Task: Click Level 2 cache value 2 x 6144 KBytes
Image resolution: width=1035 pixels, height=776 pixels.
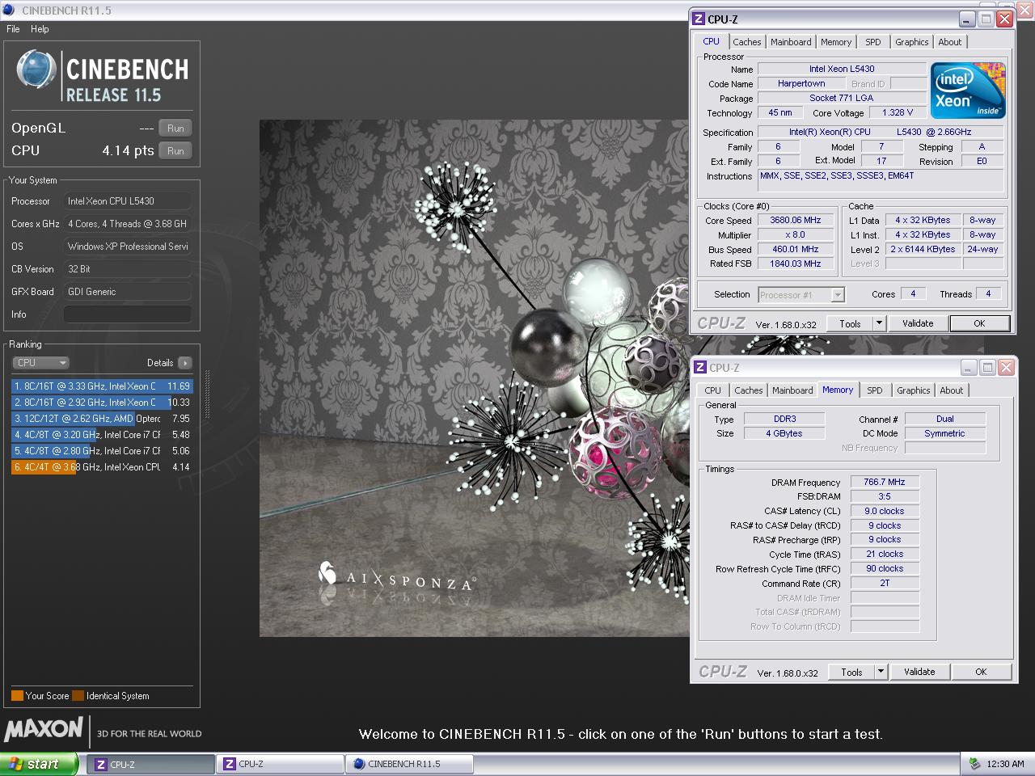Action: click(923, 250)
